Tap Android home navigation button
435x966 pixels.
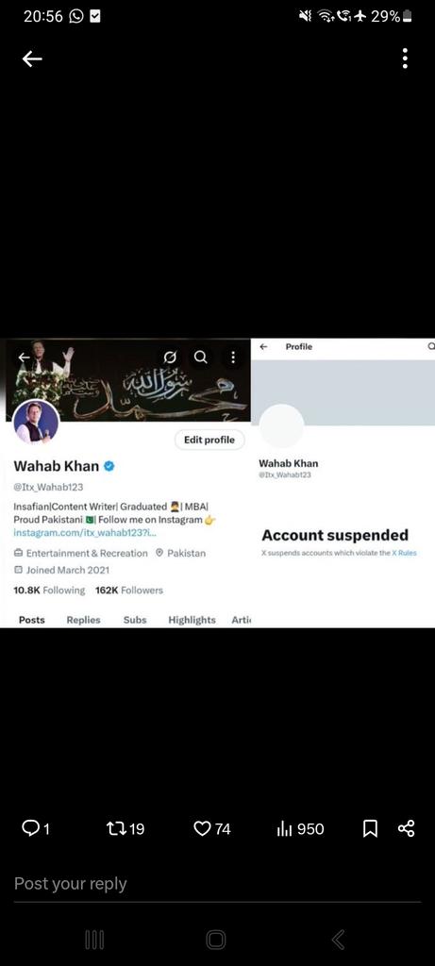point(216,940)
